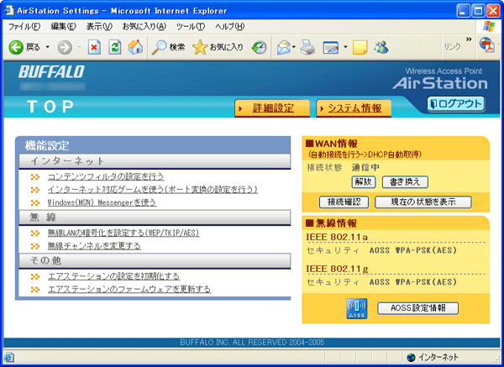
Task: Click the Edit page toolbar icon
Action: click(331, 48)
